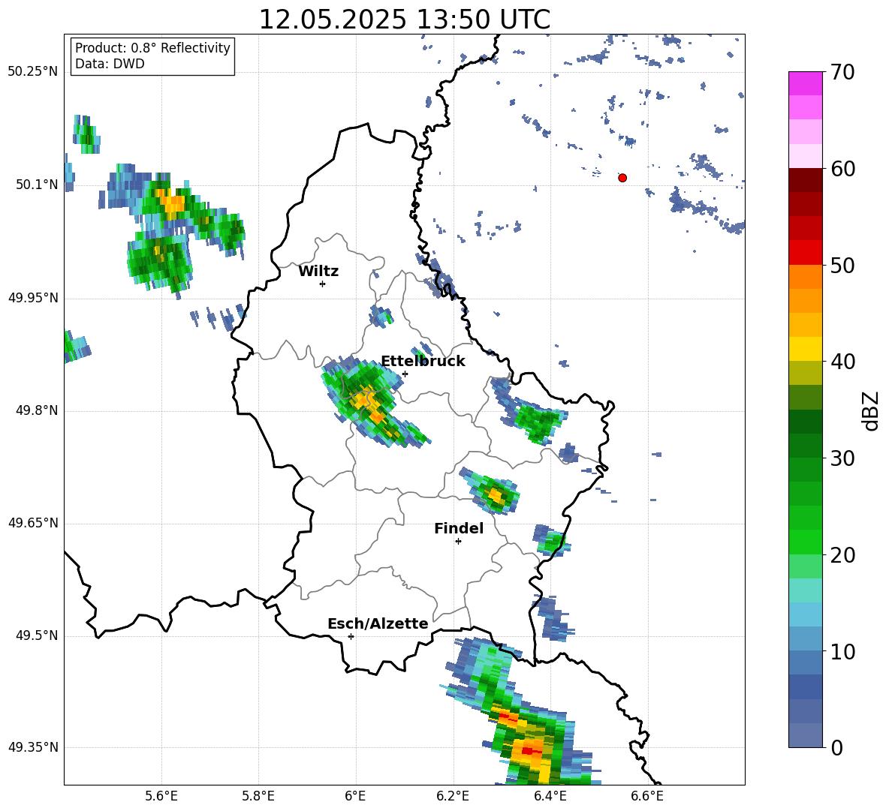The image size is (889, 811).
Task: Click the orange-core cell near 50.1°N in Belgium
Action: (170, 203)
